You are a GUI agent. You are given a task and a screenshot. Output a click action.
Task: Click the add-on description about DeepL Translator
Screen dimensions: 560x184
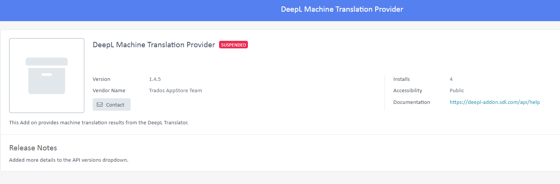99,123
